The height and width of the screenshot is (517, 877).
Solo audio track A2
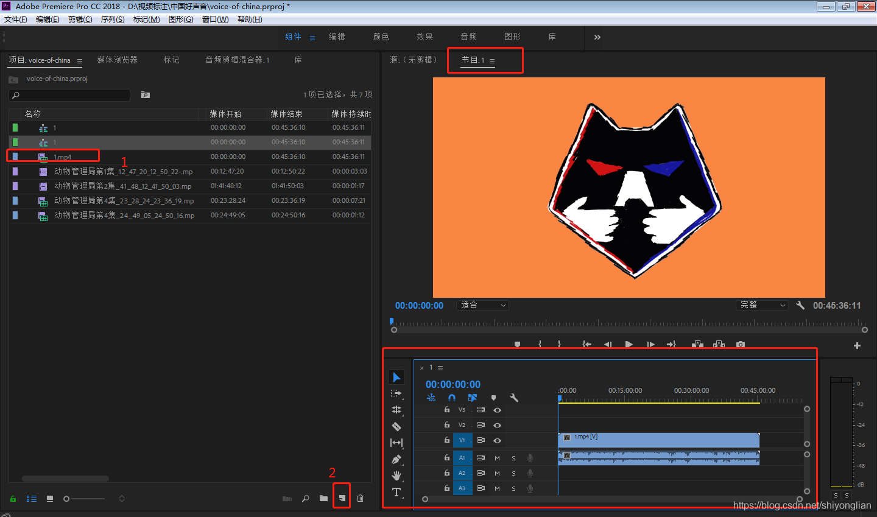[513, 473]
